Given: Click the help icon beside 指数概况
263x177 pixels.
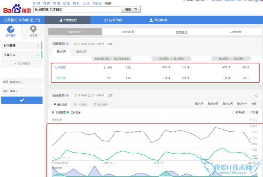Looking at the screenshot, I should tap(68, 44).
